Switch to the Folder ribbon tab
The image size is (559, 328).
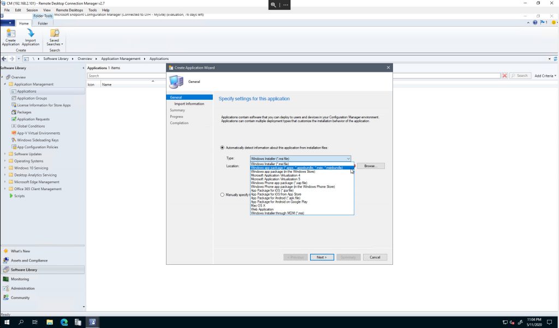pyautogui.click(x=43, y=23)
